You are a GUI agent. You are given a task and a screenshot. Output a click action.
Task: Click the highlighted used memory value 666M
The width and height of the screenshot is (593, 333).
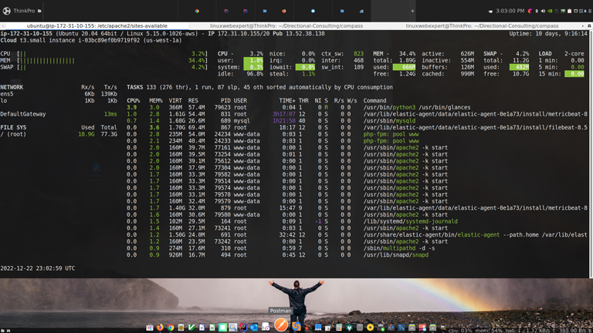405,67
